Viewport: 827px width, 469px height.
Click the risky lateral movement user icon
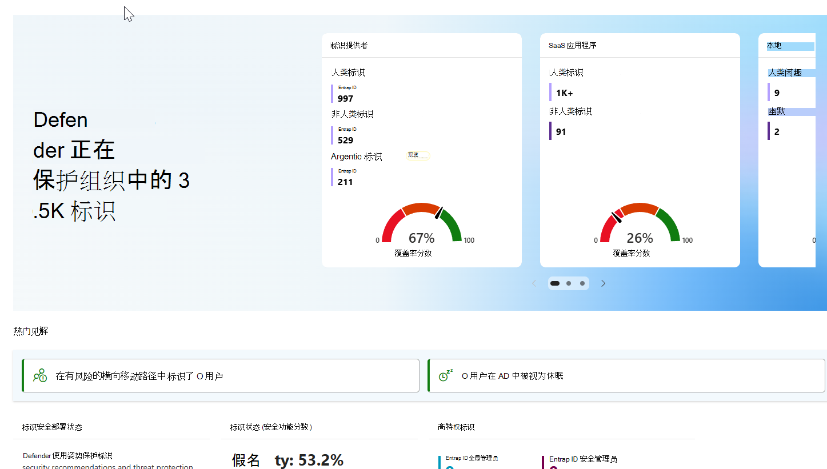click(x=40, y=375)
